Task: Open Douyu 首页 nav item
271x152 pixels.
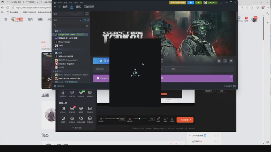Action: pos(30,19)
